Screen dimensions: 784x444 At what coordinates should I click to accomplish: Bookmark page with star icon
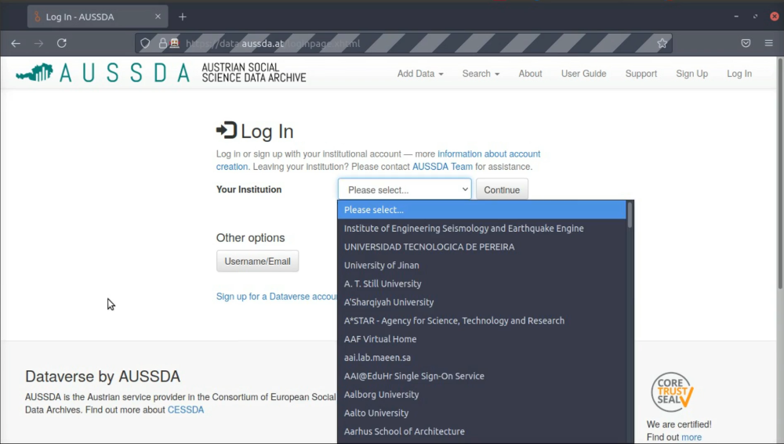coord(662,43)
